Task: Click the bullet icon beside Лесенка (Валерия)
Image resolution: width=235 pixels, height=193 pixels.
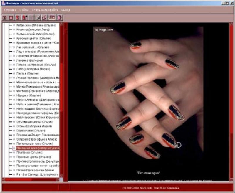Action: point(14,60)
